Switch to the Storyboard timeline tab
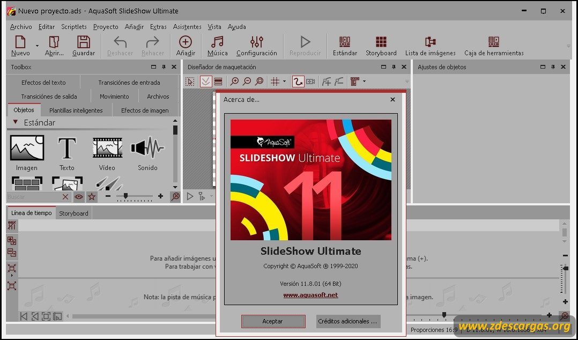Image resolution: width=578 pixels, height=340 pixels. 74,213
